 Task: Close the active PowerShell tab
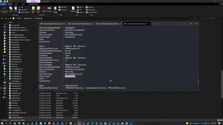pyautogui.click(x=149, y=24)
